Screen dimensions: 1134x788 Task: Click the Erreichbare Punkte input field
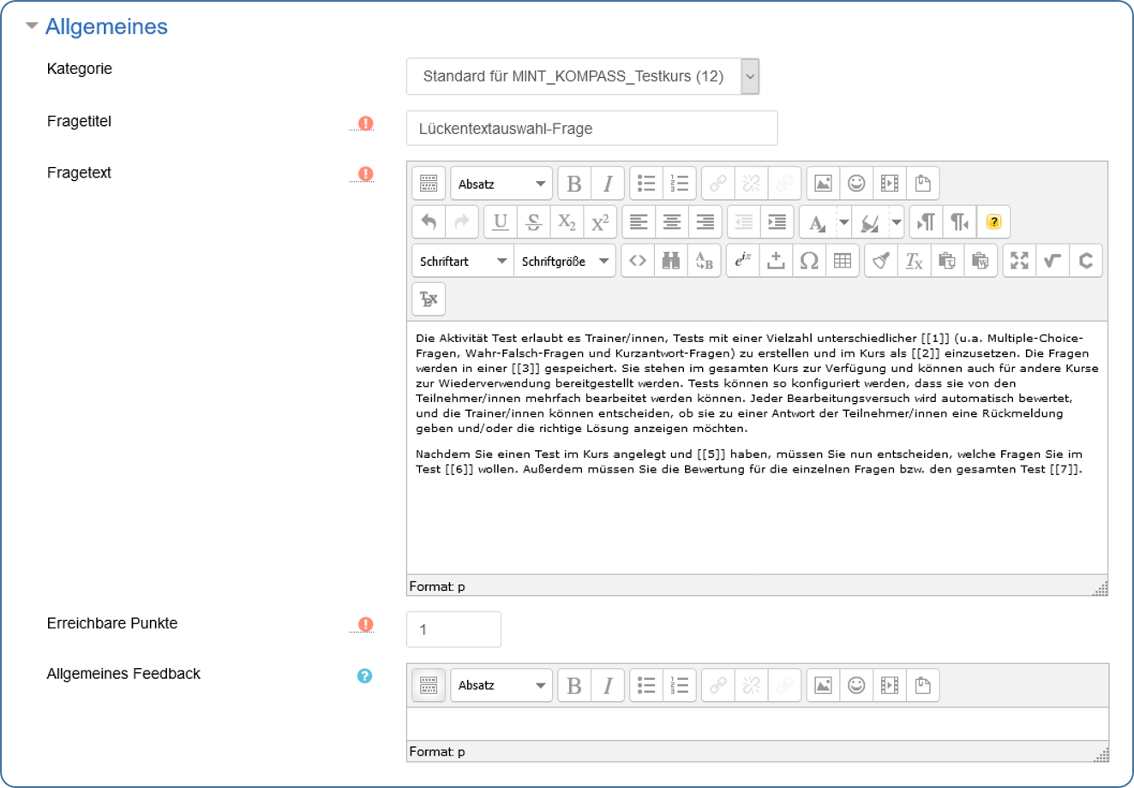coord(453,629)
